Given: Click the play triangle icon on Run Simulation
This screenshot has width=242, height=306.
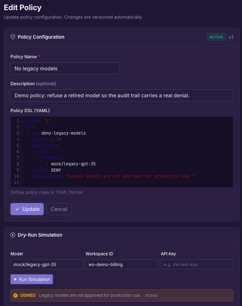Looking at the screenshot, I should [x=16, y=279].
